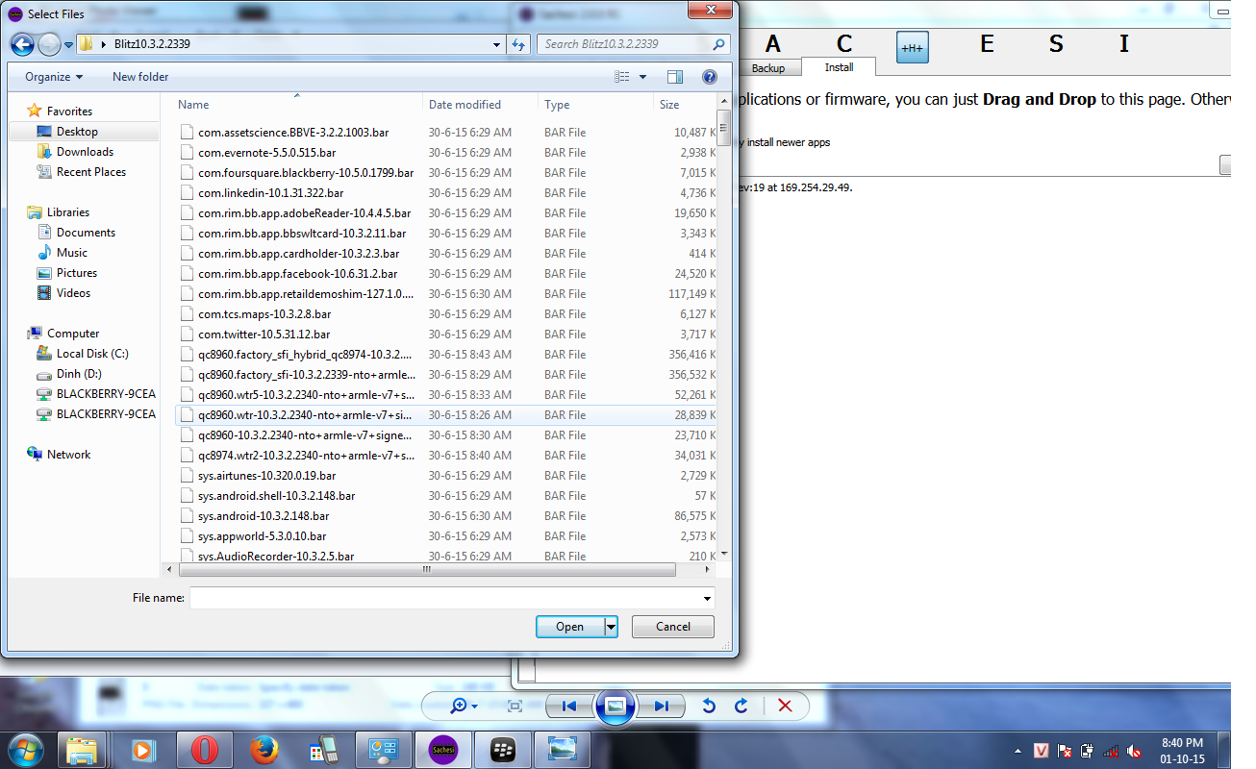Screen dimensions: 1256x769
Task: Click New folder button
Action: coord(140,77)
